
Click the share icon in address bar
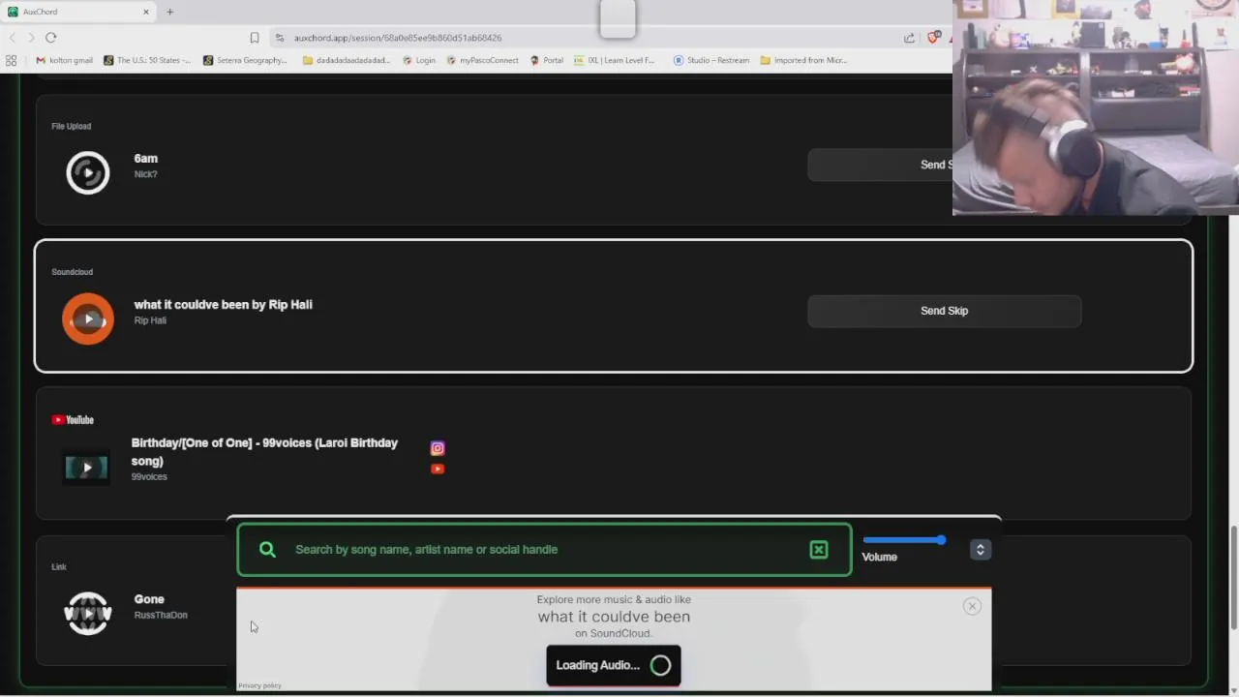coord(909,38)
